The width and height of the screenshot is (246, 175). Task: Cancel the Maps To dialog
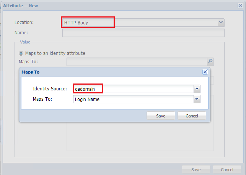192,116
